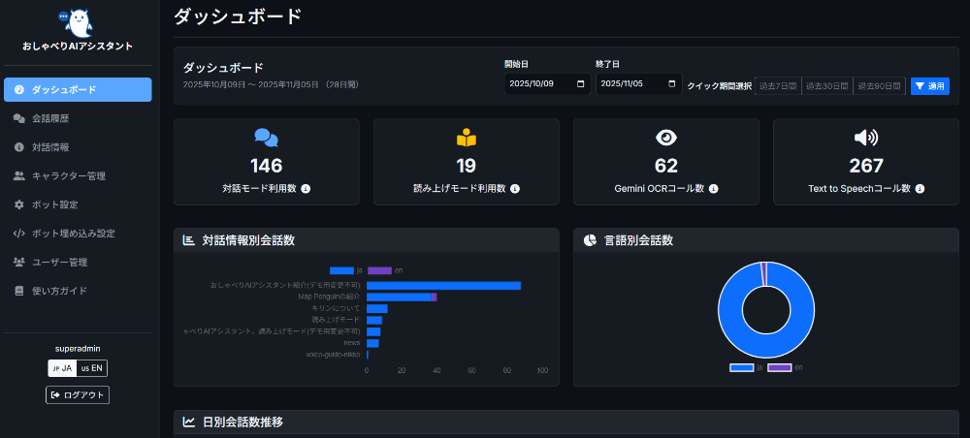The height and width of the screenshot is (438, 970).
Task: Click info icon beside 対話モード利用数
Action: coord(306,189)
